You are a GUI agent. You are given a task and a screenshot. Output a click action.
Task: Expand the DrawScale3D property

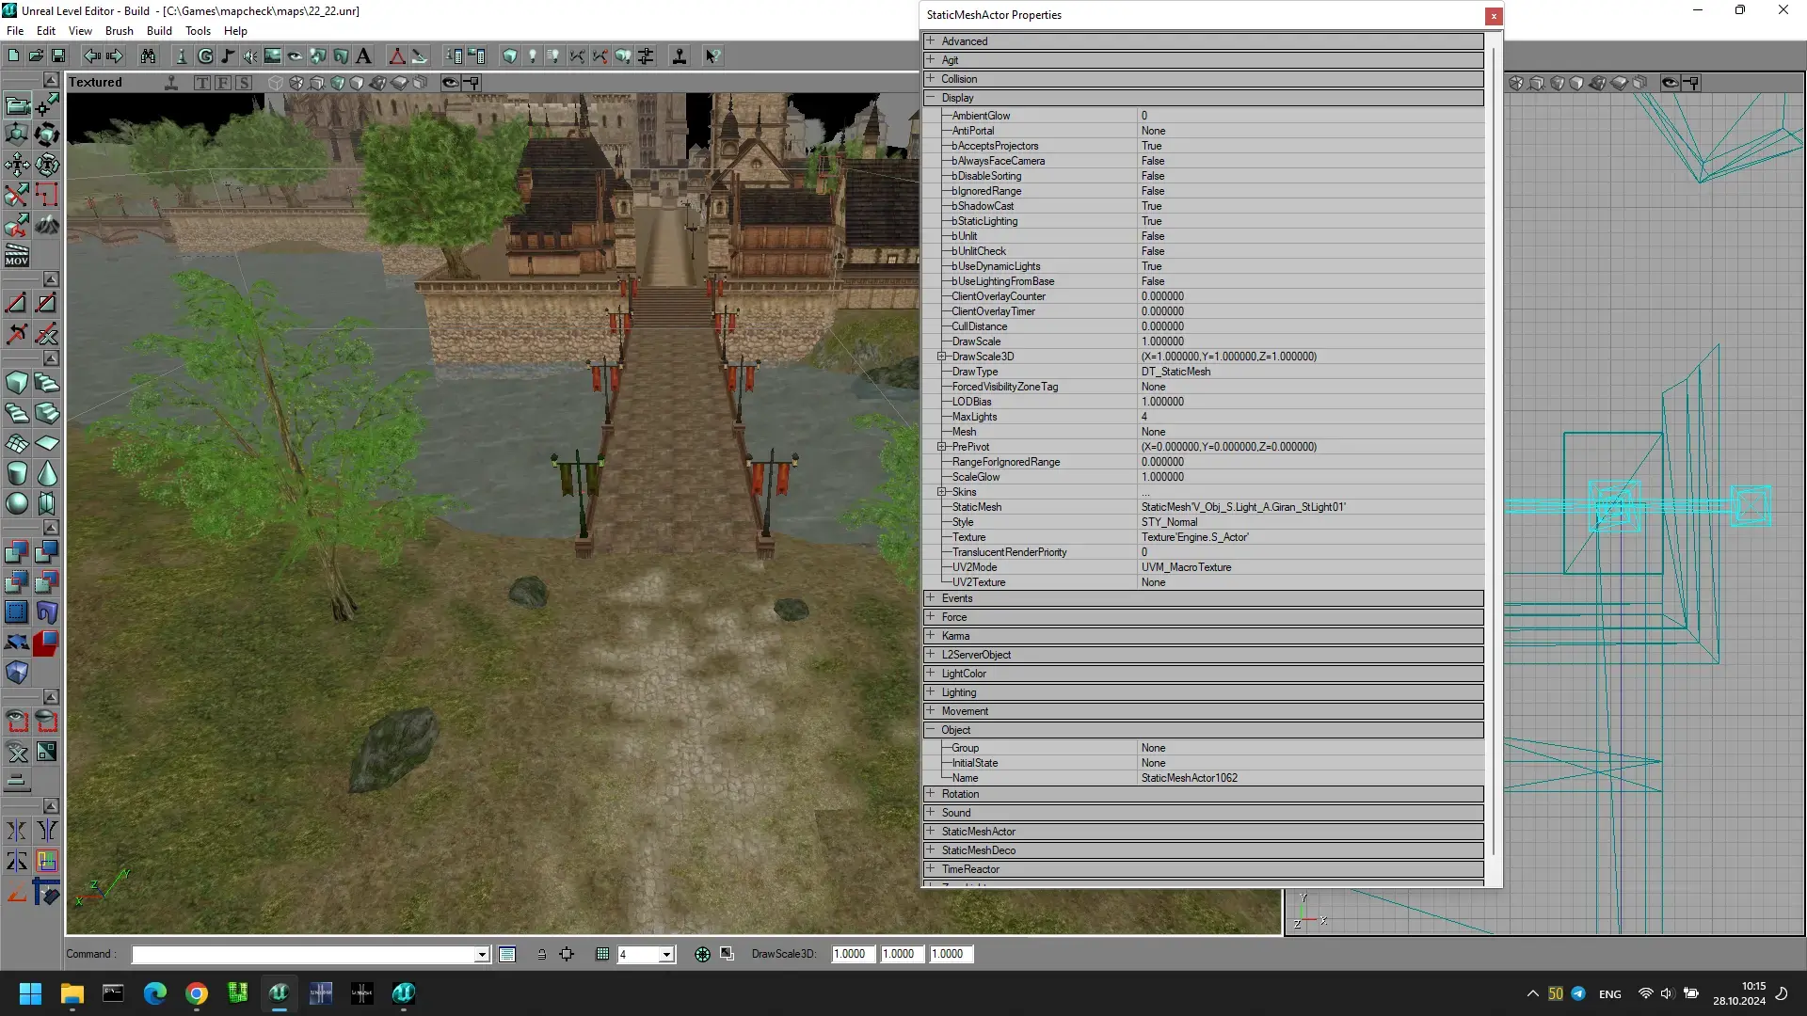coord(941,357)
